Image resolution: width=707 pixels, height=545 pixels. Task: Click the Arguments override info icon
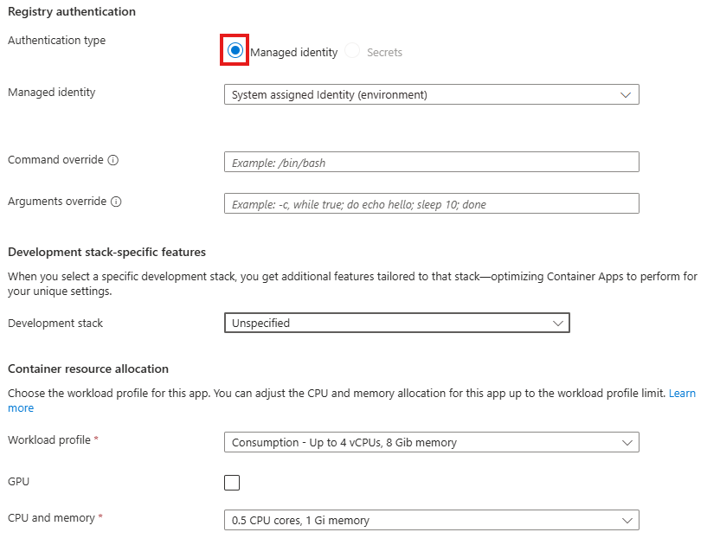116,202
